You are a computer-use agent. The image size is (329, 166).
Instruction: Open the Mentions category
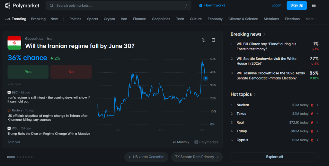click(271, 19)
